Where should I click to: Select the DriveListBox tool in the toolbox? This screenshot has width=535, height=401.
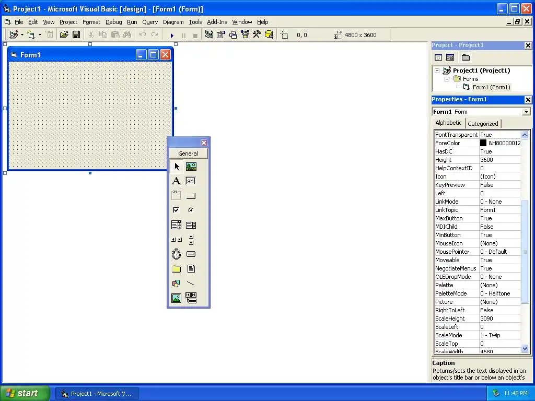point(191,254)
